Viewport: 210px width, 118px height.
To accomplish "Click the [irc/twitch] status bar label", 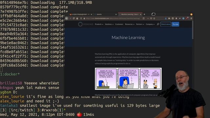I will (x=22, y=110).
